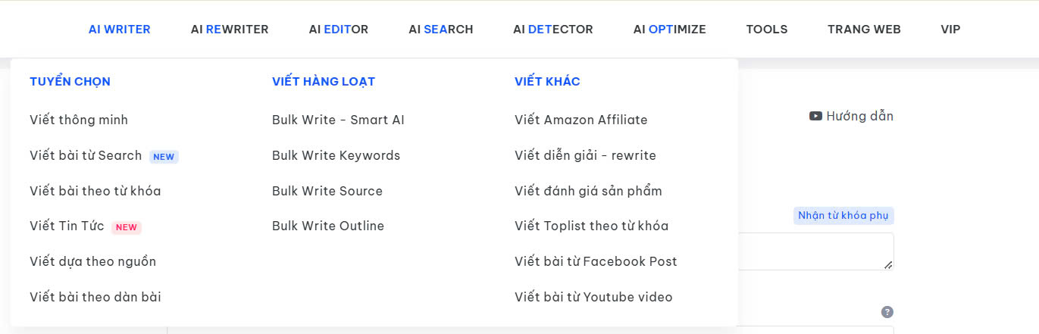Choose Viết thông minh option
1039x334 pixels.
pos(79,120)
